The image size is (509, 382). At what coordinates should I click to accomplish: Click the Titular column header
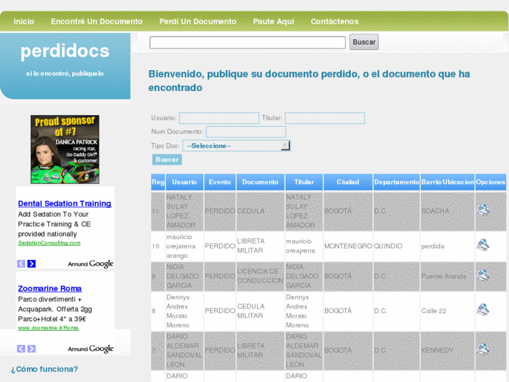click(304, 182)
